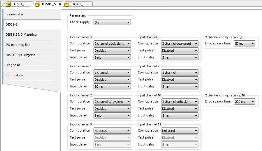Image resolution: width=262 pixels, height=151 pixels.
Task: Open Input channel 9 Input delay dropdown
Action: point(180,87)
